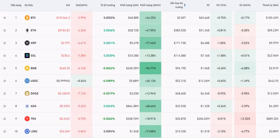Open the DOGE symbol link
This screenshot has height=138, width=280.
click(35, 93)
